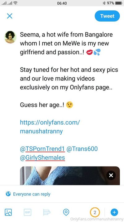The height and width of the screenshot is (222, 124).
Task: Tap the battery icon in the status bar
Action: tap(118, 3)
